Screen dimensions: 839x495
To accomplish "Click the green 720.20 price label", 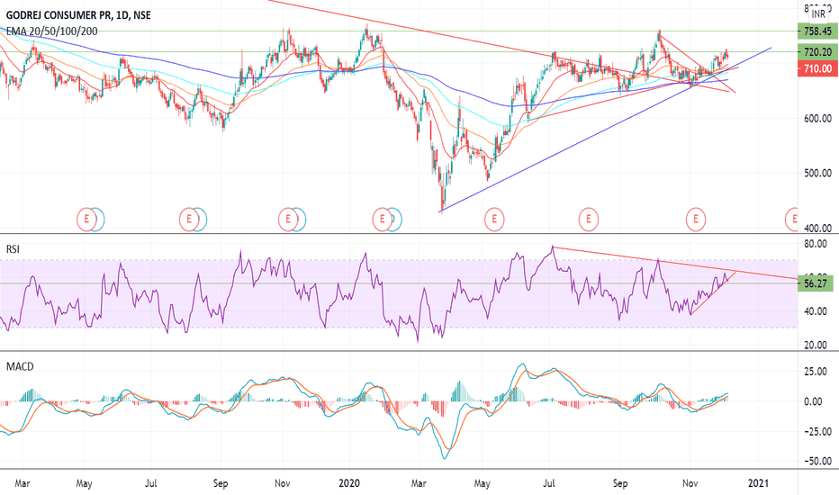I will coord(817,52).
